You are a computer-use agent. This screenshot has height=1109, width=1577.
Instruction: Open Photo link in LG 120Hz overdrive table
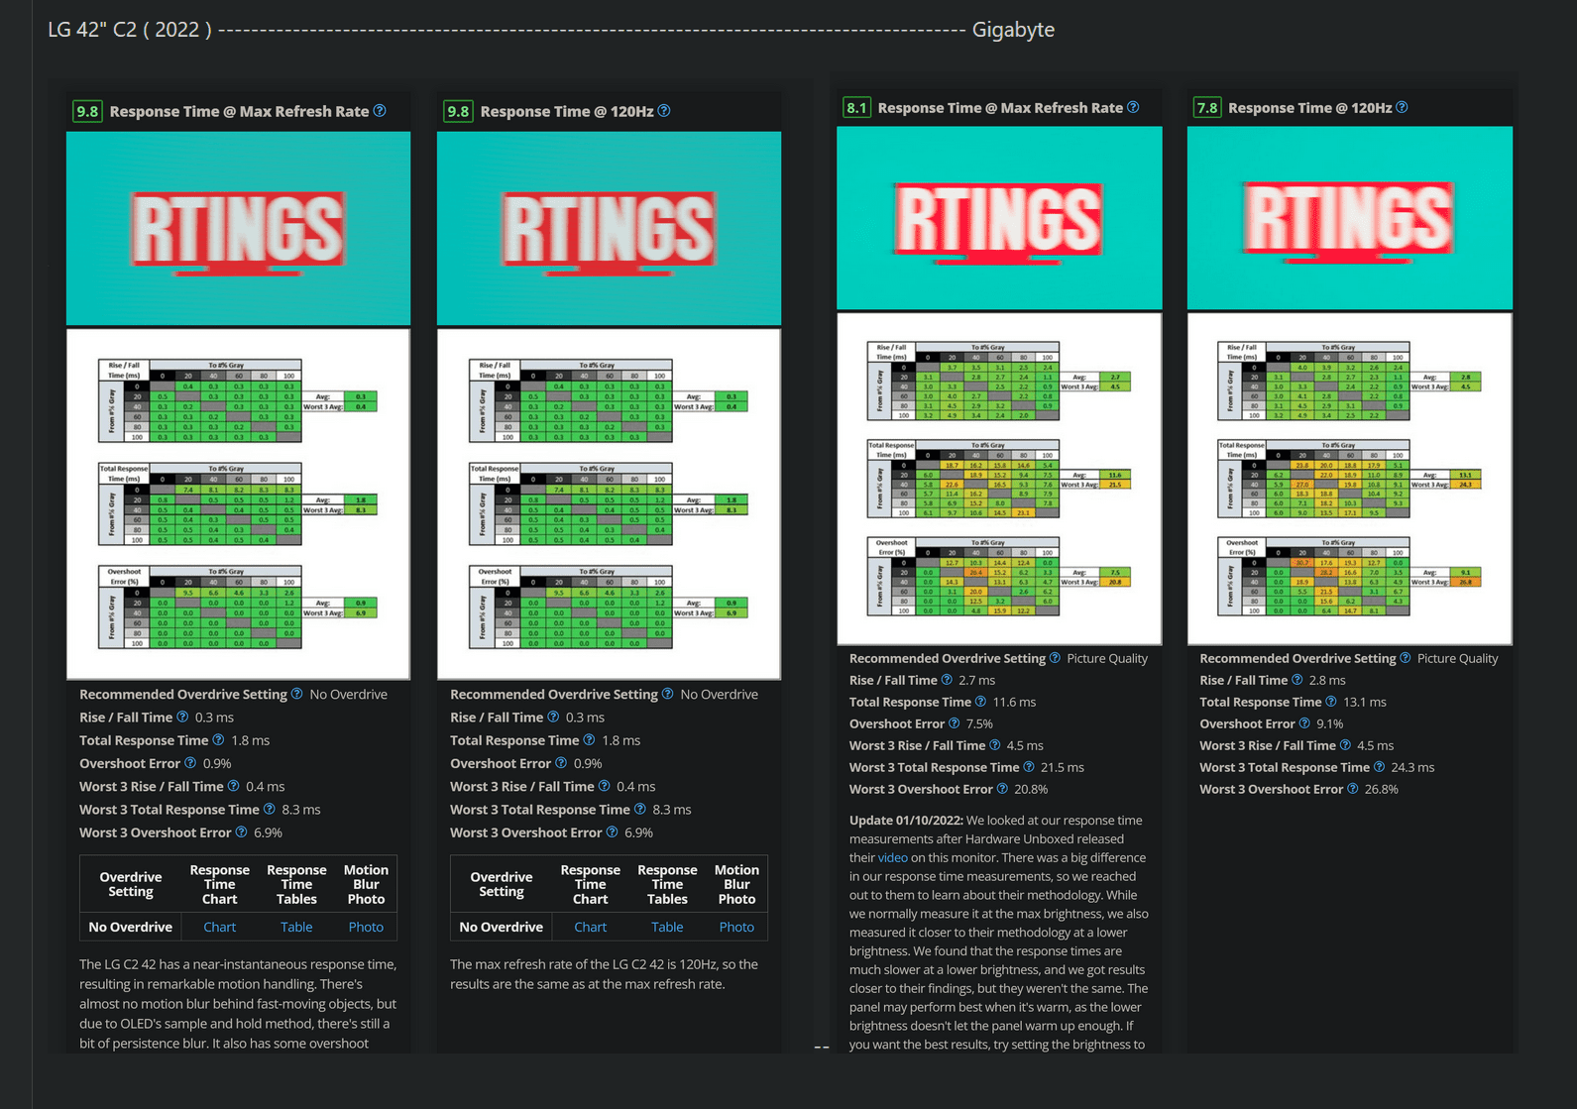pyautogui.click(x=736, y=927)
